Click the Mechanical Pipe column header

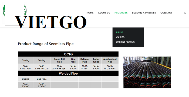point(110,60)
